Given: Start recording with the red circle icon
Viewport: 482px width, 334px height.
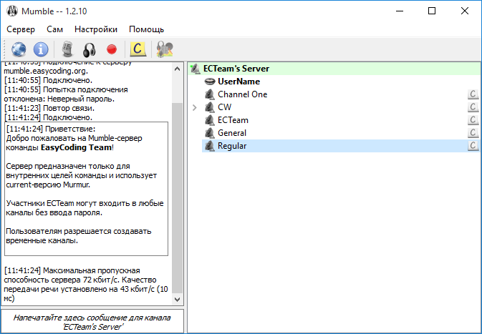Looking at the screenshot, I should coord(111,49).
